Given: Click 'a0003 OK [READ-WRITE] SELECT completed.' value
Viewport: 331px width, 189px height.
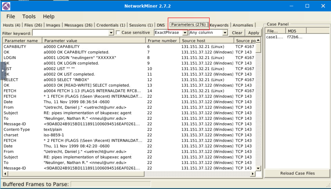Looking at the screenshot, I should click(87, 85).
